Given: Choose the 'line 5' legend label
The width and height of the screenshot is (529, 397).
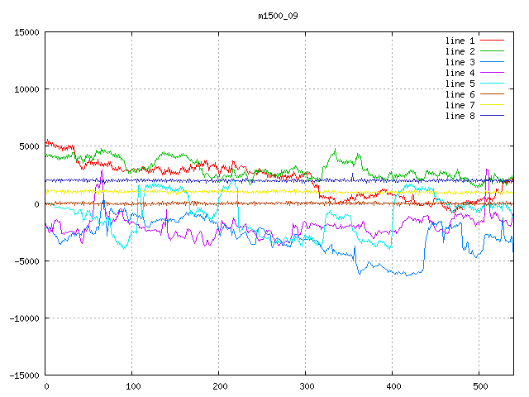Looking at the screenshot, I should tap(460, 84).
